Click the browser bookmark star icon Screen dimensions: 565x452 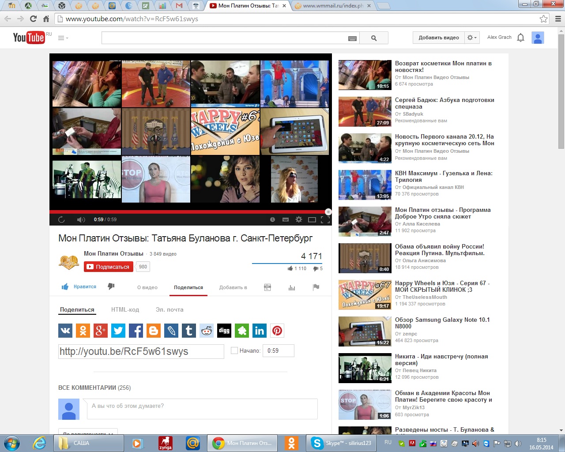(544, 19)
